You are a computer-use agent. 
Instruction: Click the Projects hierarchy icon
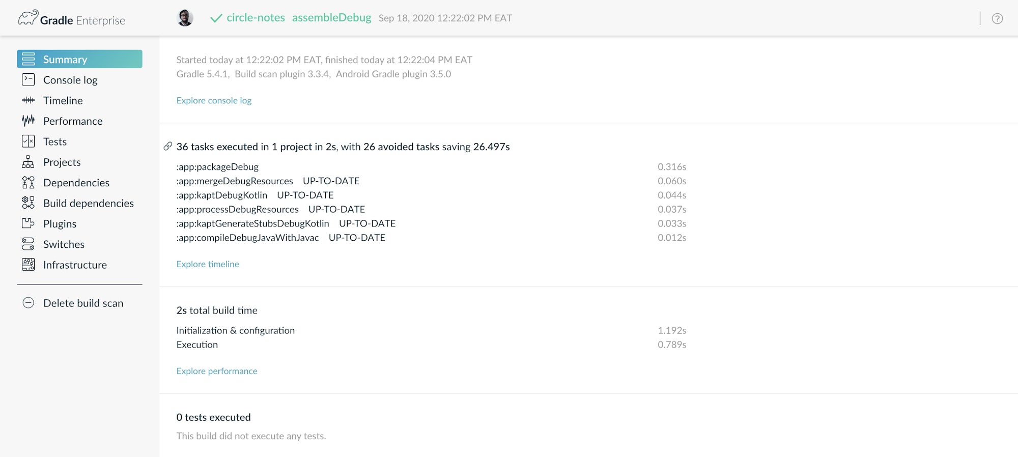[x=29, y=162]
